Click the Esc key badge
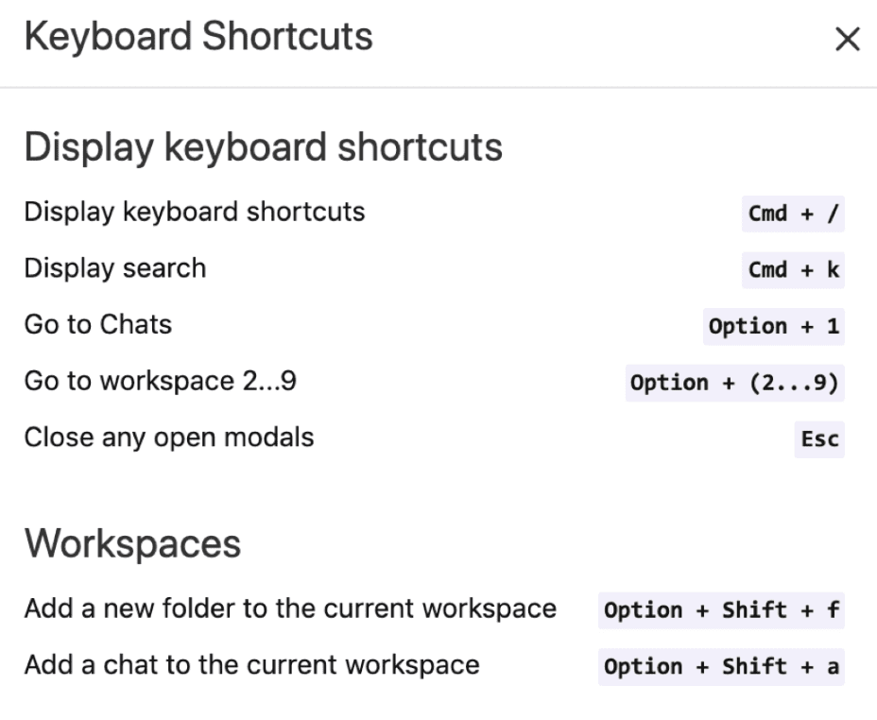 tap(818, 440)
